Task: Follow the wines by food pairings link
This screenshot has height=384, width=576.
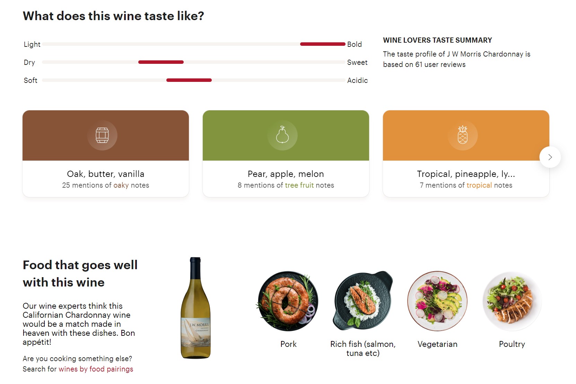Action: point(96,369)
